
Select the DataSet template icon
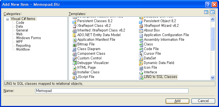[x=141, y=59]
